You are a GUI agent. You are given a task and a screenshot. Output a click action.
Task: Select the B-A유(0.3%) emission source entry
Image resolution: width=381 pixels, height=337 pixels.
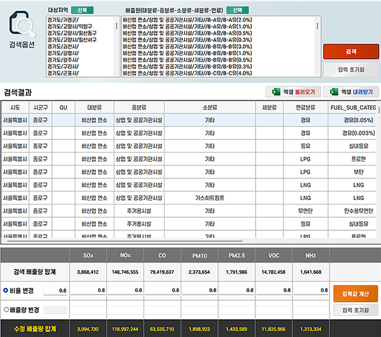(x=188, y=40)
